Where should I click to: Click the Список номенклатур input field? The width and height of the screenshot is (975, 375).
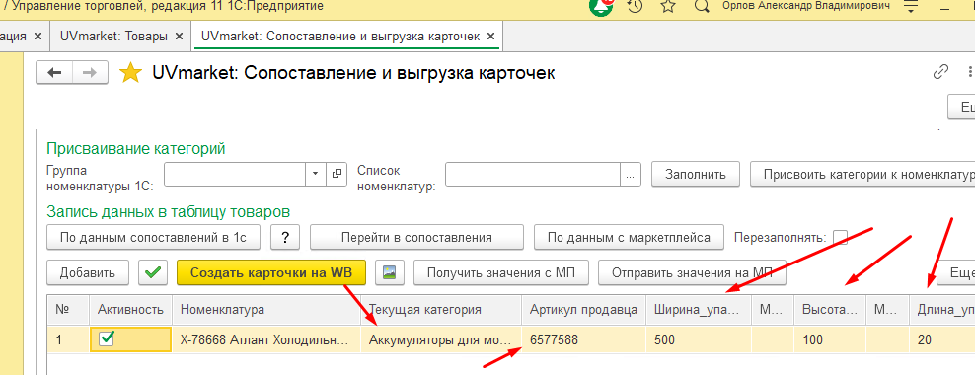pos(533,174)
